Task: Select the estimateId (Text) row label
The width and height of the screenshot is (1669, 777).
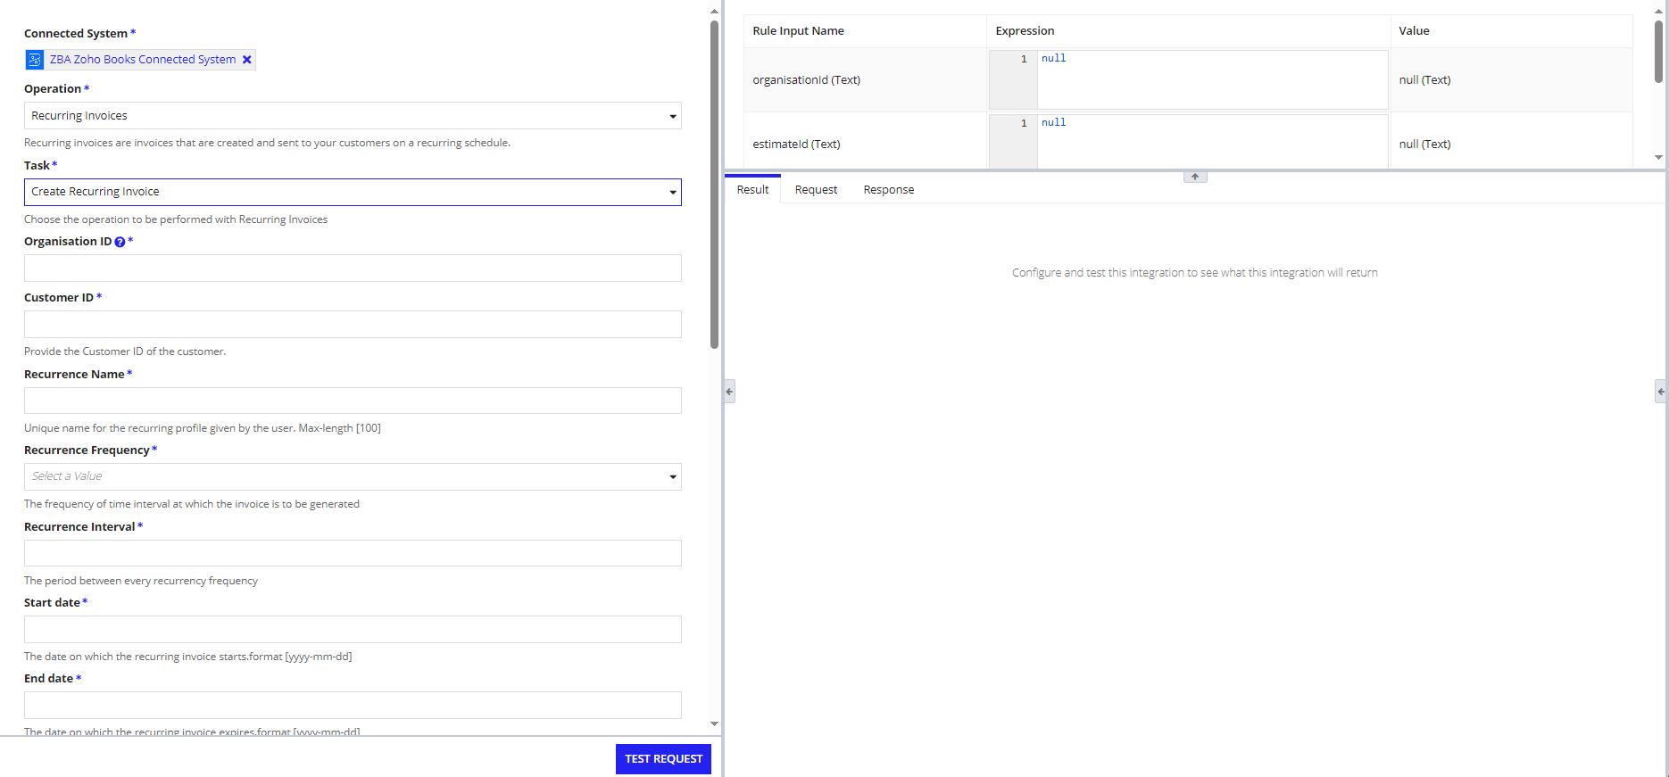Action: point(796,144)
